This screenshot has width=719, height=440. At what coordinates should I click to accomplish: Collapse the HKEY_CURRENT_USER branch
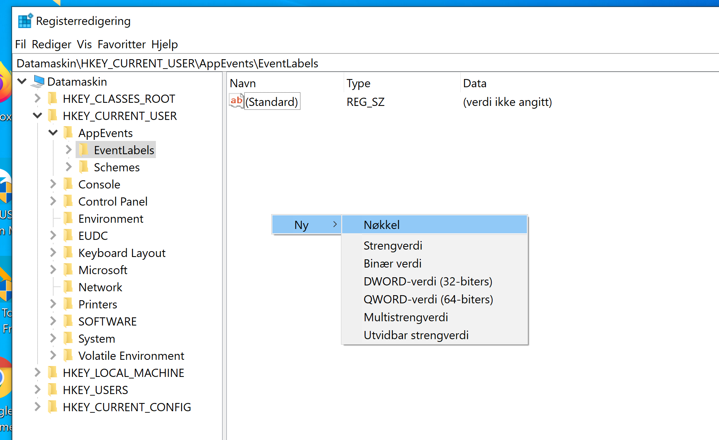pyautogui.click(x=37, y=115)
